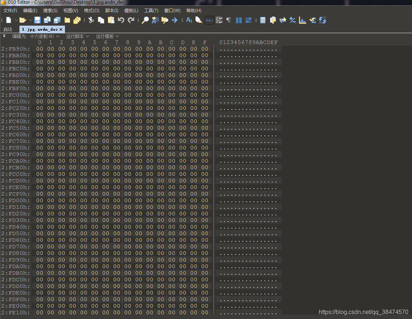
Task: Open the 文件(F) menu
Action: pos(10,11)
